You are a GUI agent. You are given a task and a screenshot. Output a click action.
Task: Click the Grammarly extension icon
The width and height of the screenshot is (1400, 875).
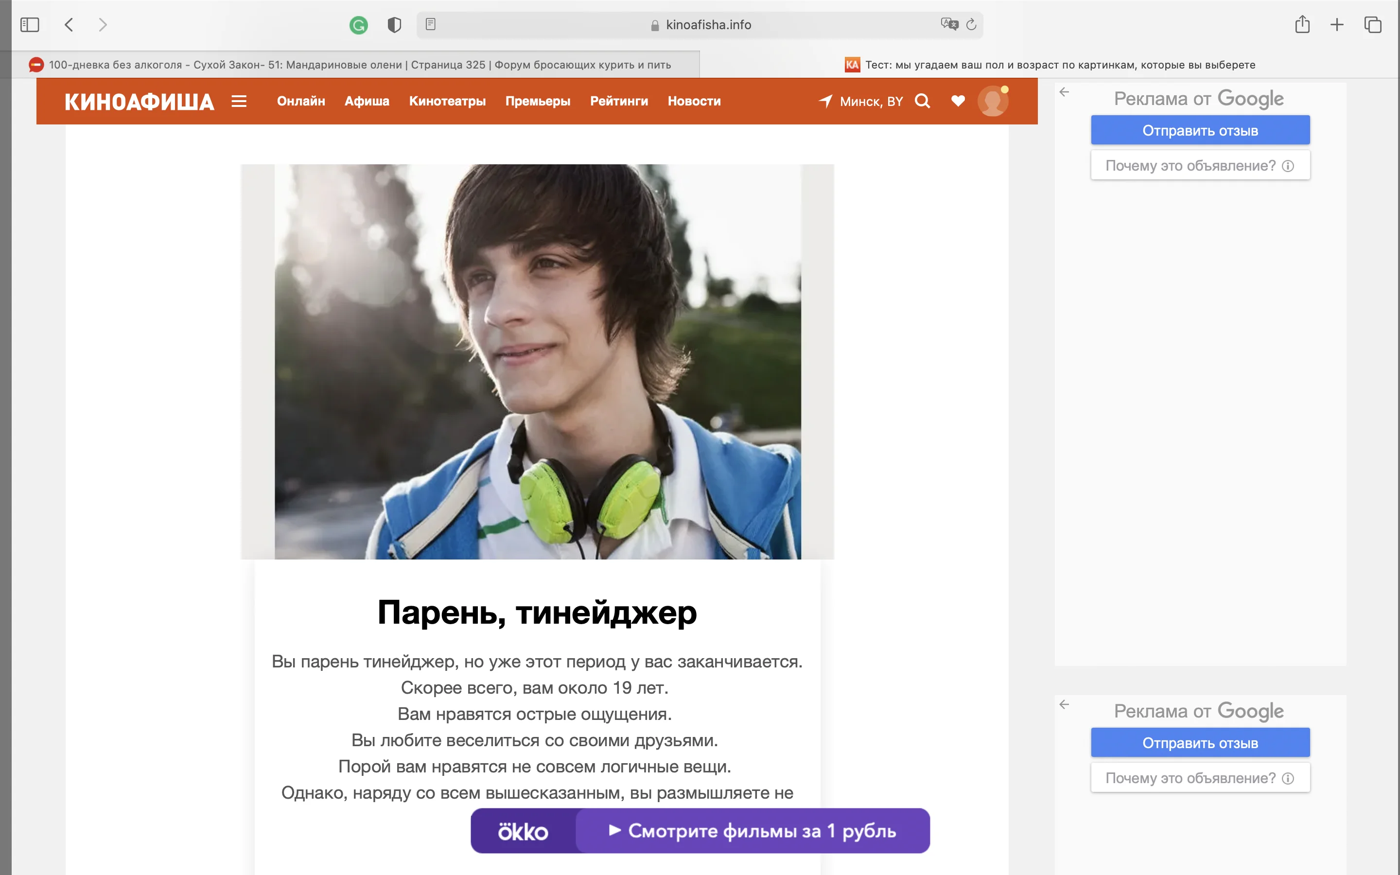[x=360, y=24]
